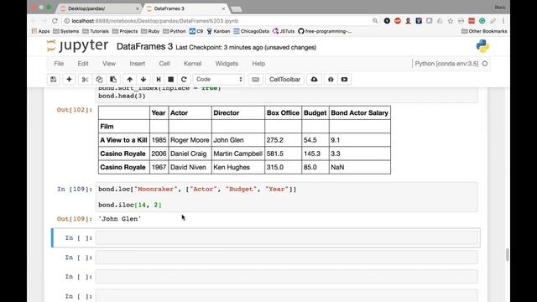Click the cloud upload toolbar icon

(x=314, y=80)
